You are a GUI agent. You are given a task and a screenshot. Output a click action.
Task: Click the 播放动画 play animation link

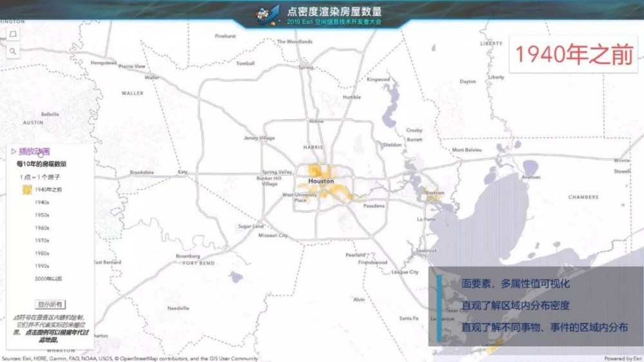coord(35,151)
